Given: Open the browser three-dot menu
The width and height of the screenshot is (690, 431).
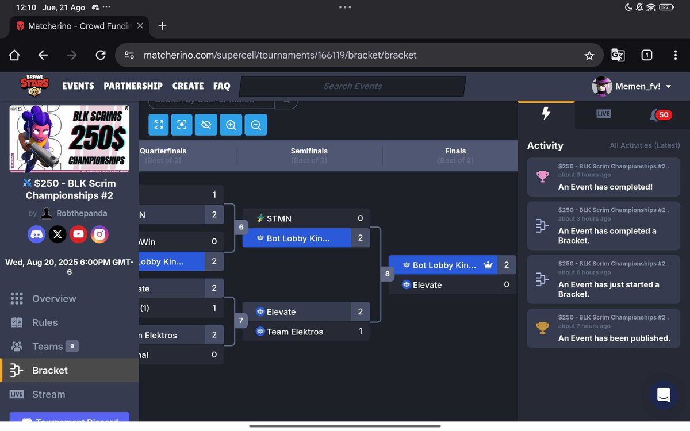Looking at the screenshot, I should point(675,55).
